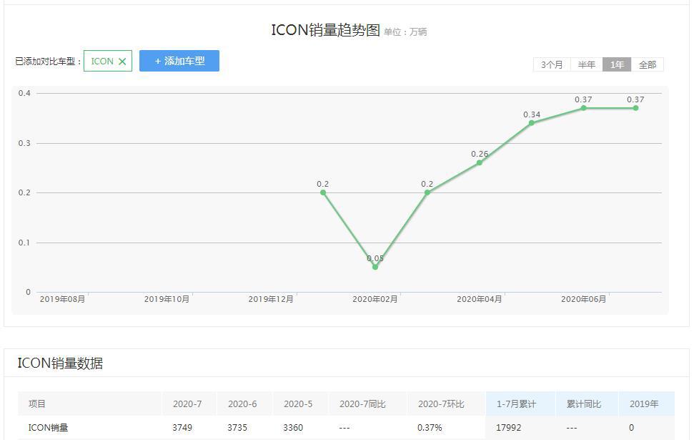Click the ICON销量 row label

pyautogui.click(x=48, y=428)
